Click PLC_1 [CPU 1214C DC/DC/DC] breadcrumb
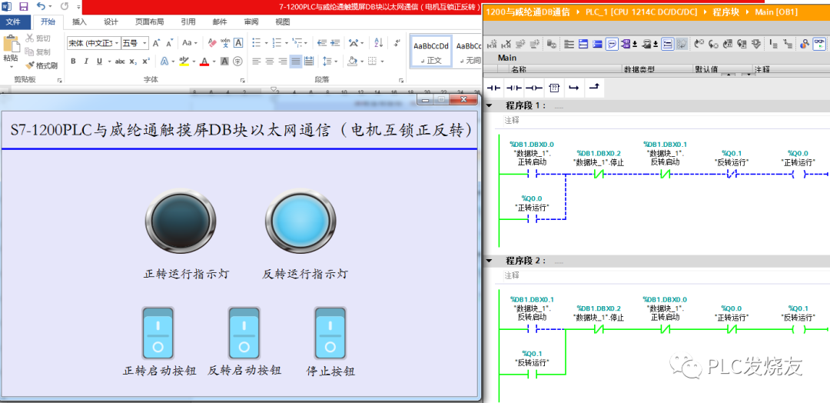The width and height of the screenshot is (830, 403). pos(641,11)
